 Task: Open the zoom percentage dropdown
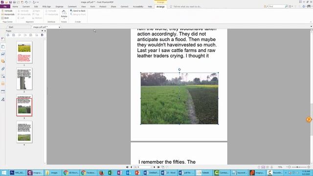[x=287, y=167]
